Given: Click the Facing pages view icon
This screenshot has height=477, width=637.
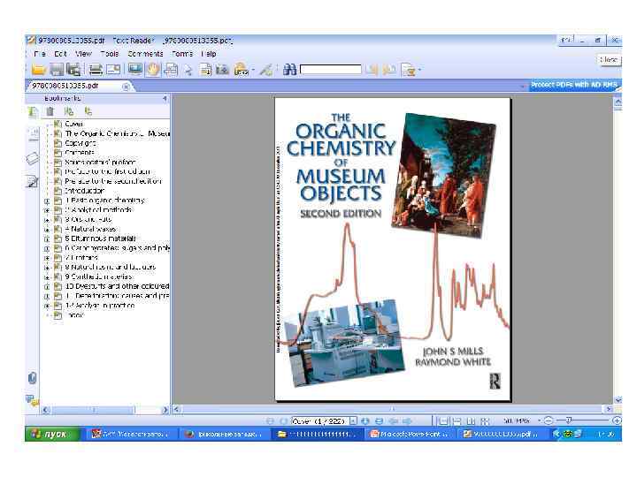Looking at the screenshot, I should 471,421.
